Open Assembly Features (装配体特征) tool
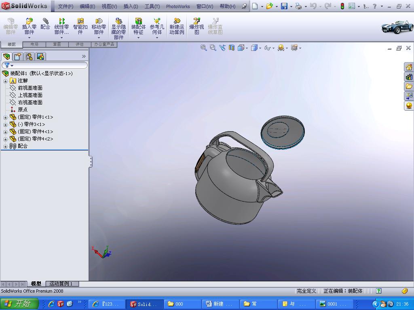 point(138,26)
